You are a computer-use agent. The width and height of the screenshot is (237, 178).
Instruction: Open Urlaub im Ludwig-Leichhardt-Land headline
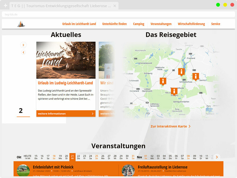point(65,83)
